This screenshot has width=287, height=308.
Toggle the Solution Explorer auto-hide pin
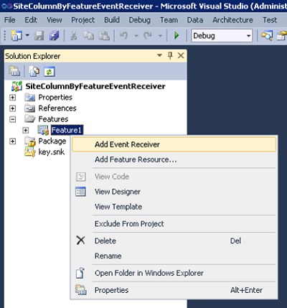pos(170,56)
